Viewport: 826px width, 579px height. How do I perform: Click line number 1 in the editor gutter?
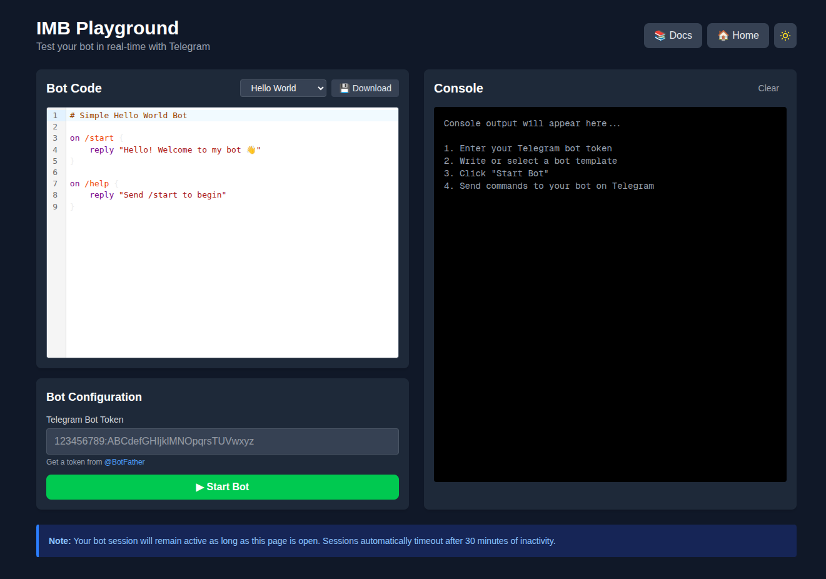pyautogui.click(x=55, y=116)
